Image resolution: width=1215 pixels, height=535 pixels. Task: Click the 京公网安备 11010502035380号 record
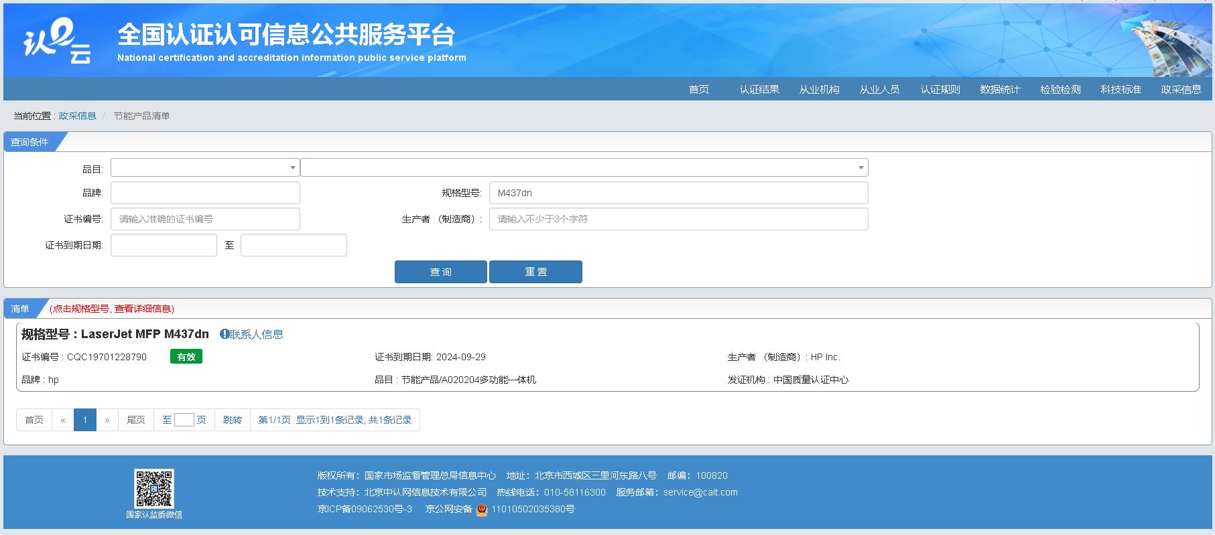tap(500, 509)
